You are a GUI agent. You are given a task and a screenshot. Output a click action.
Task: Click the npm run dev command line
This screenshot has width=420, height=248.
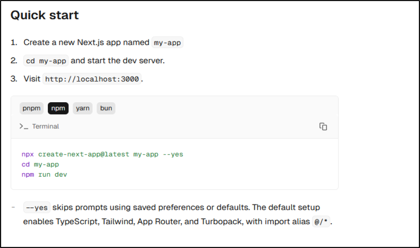coord(44,174)
